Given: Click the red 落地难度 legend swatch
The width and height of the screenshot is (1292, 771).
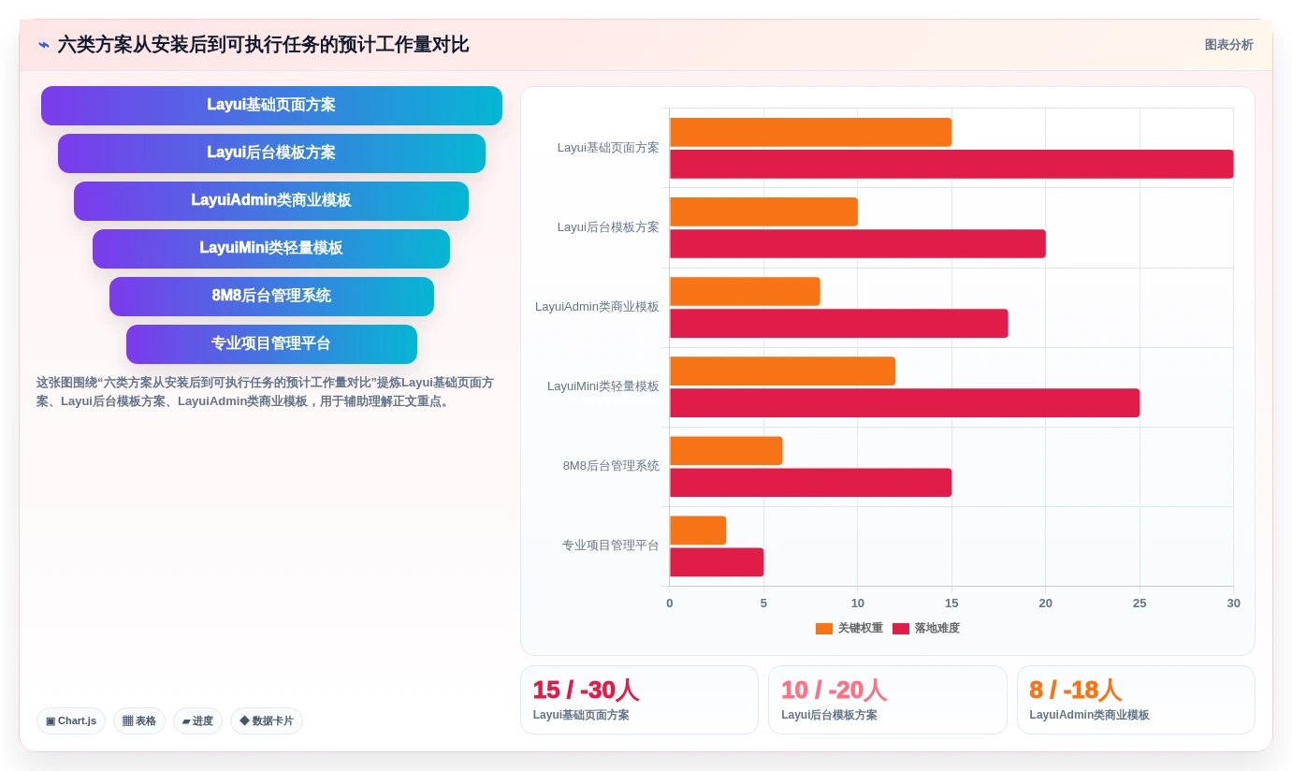Looking at the screenshot, I should (901, 629).
